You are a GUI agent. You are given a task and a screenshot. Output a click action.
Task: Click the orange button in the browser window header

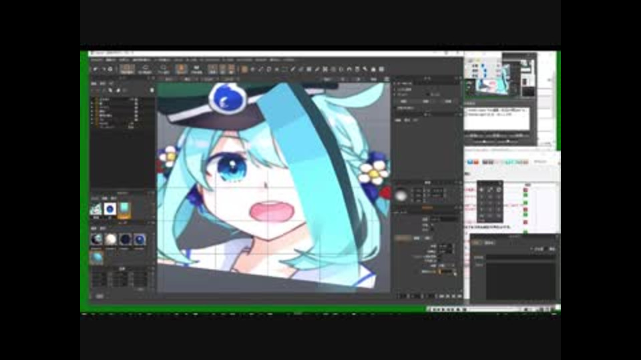click(x=476, y=162)
